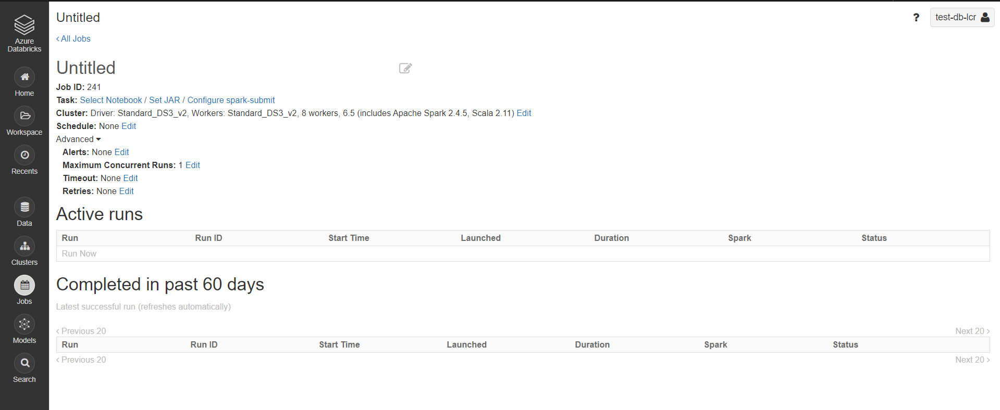
Task: Click Latest successful run text
Action: point(143,306)
